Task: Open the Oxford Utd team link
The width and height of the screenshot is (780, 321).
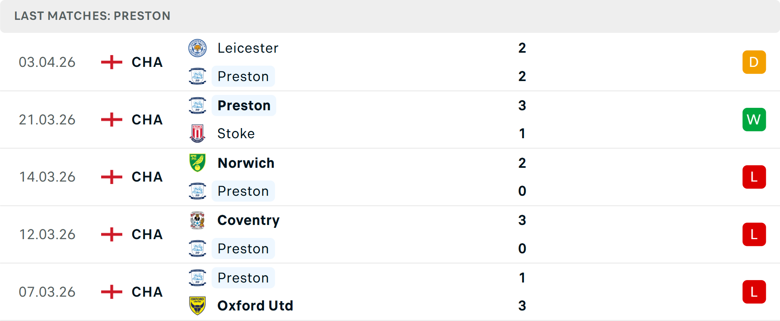Action: tap(255, 306)
